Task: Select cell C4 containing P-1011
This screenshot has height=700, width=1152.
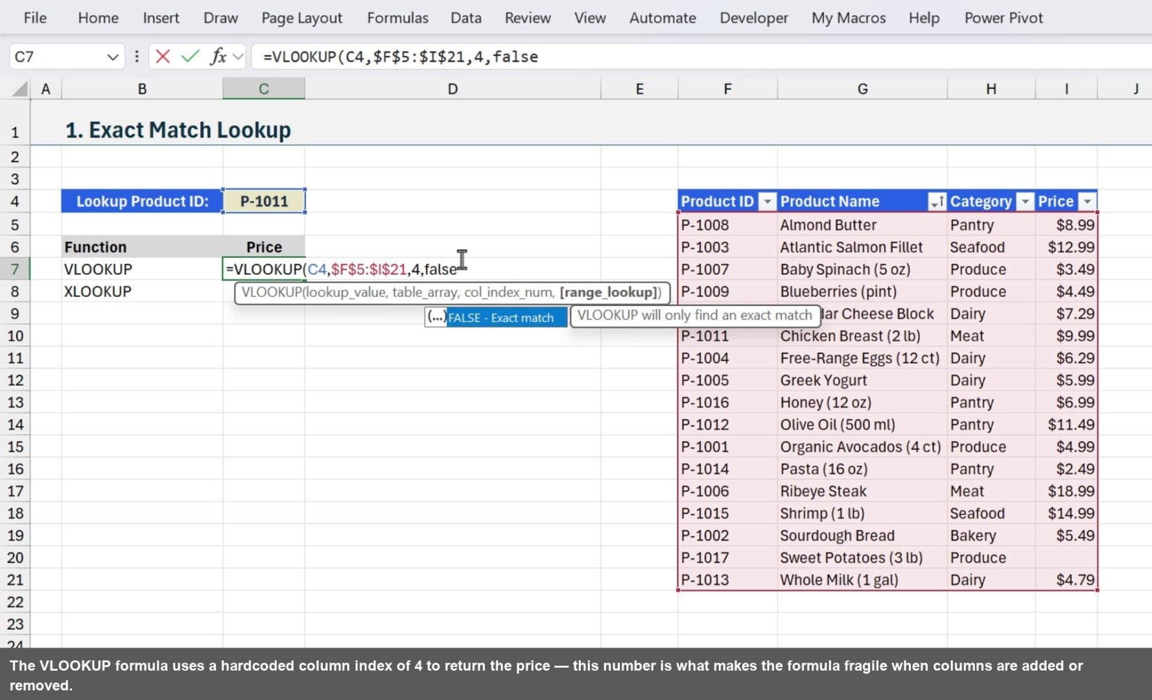Action: pos(263,201)
